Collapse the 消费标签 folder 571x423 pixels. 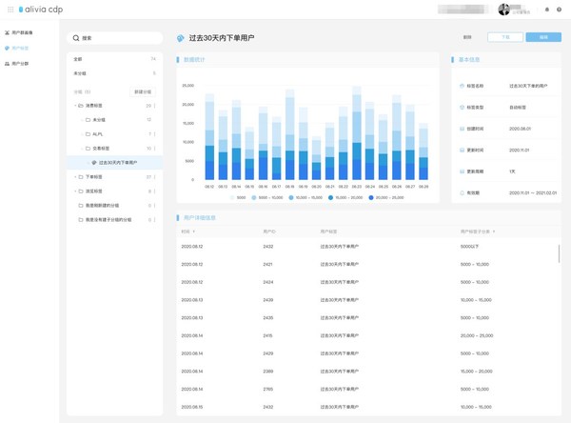click(x=75, y=106)
